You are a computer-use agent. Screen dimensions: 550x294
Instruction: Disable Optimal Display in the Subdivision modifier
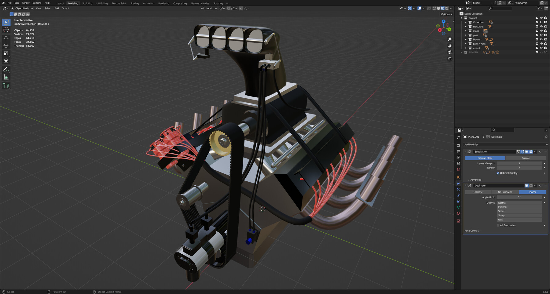(x=498, y=173)
